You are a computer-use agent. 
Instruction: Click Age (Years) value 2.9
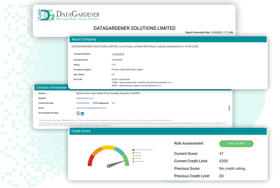[x=113, y=75]
